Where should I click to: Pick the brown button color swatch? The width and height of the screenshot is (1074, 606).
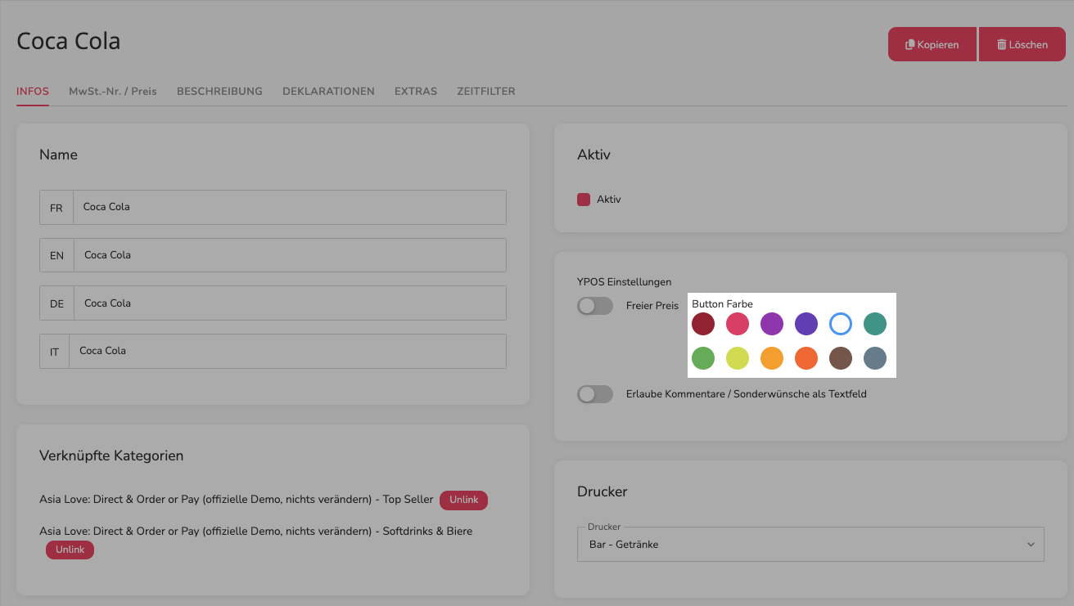841,358
